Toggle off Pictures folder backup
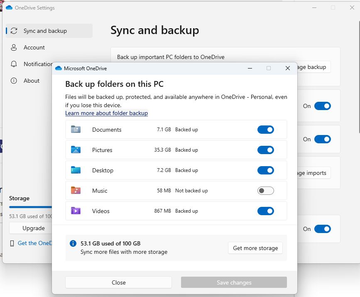 click(x=265, y=150)
